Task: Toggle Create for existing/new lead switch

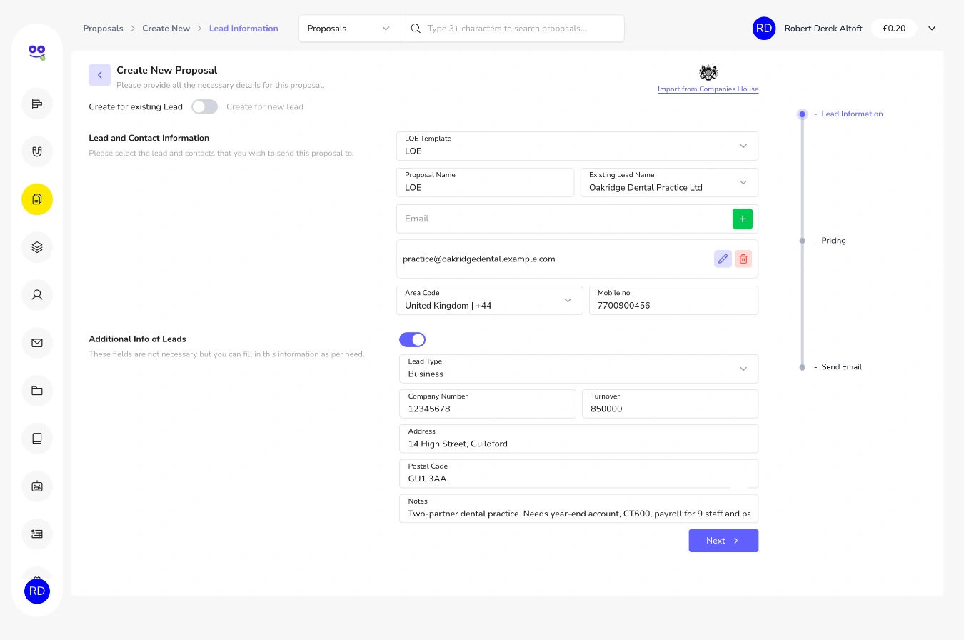Action: [x=204, y=106]
